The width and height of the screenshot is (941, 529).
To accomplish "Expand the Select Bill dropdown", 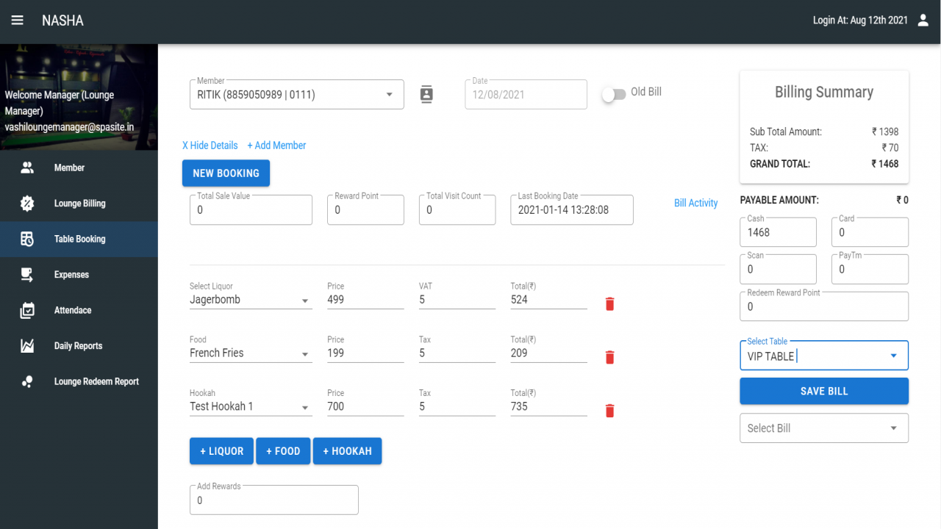I will click(824, 428).
